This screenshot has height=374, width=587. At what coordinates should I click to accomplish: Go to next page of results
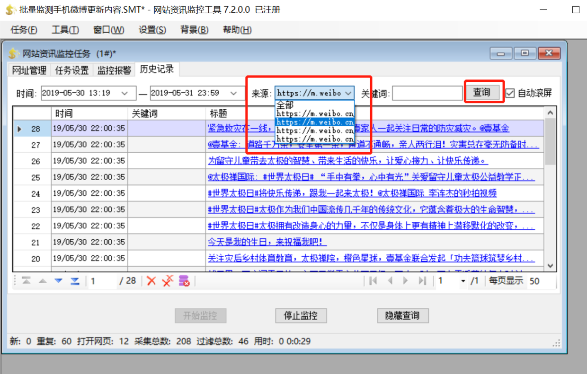[405, 281]
